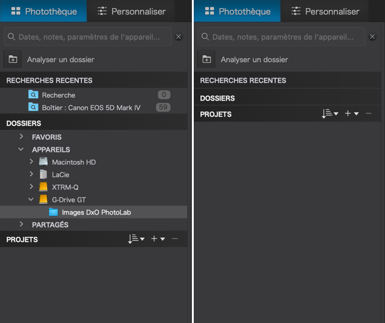Click the folder-plus icon beside Analyser un dossier in left panel
Viewport: 385px width, 323px height.
[13, 59]
